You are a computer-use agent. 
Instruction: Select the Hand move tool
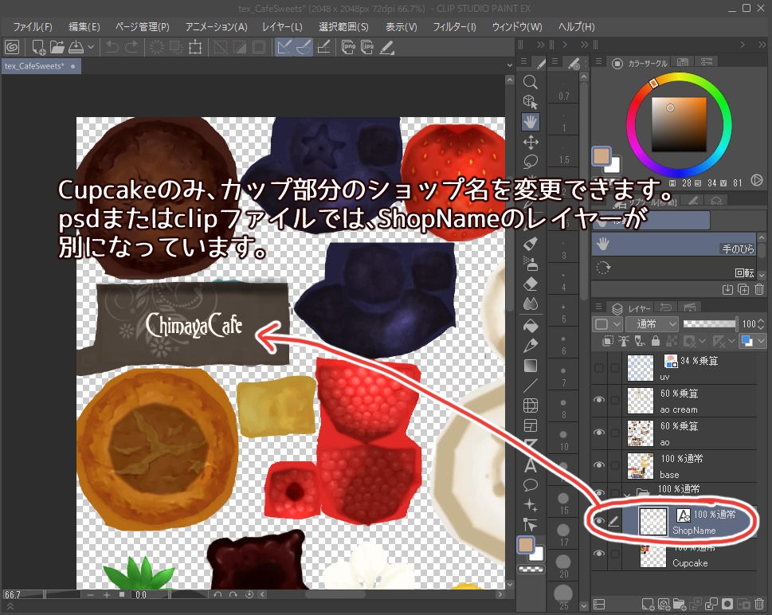click(531, 122)
